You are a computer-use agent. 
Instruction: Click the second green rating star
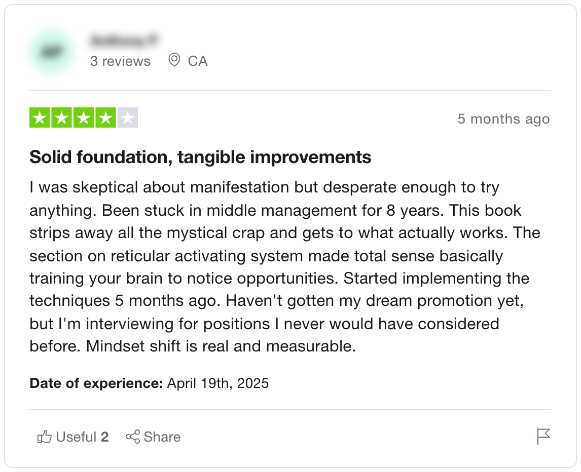(x=61, y=119)
